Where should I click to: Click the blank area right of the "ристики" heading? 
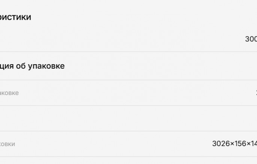[x=144, y=17]
